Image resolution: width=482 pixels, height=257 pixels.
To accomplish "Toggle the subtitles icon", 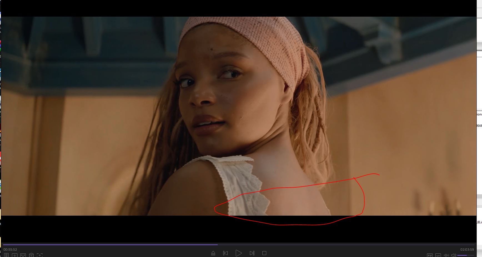I will [x=438, y=255].
